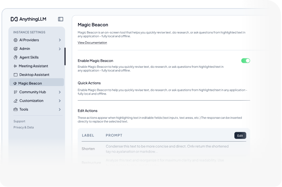
Task: Click the Tools briefcase icon
Action: (x=16, y=110)
